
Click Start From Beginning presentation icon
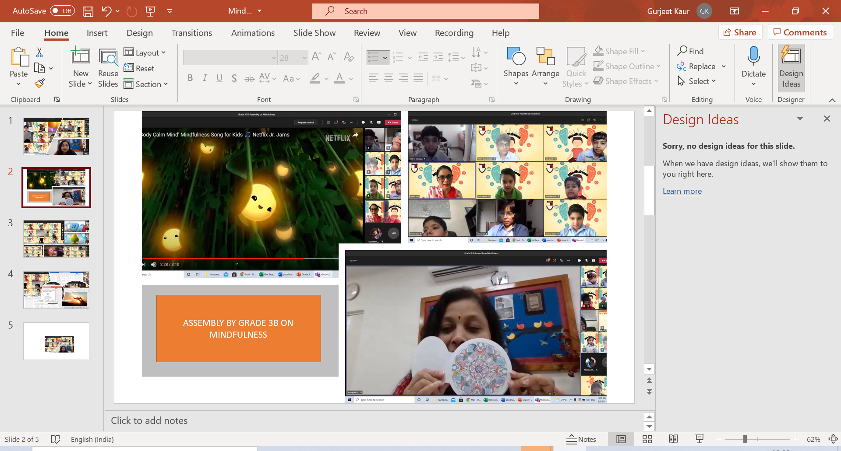(x=150, y=11)
